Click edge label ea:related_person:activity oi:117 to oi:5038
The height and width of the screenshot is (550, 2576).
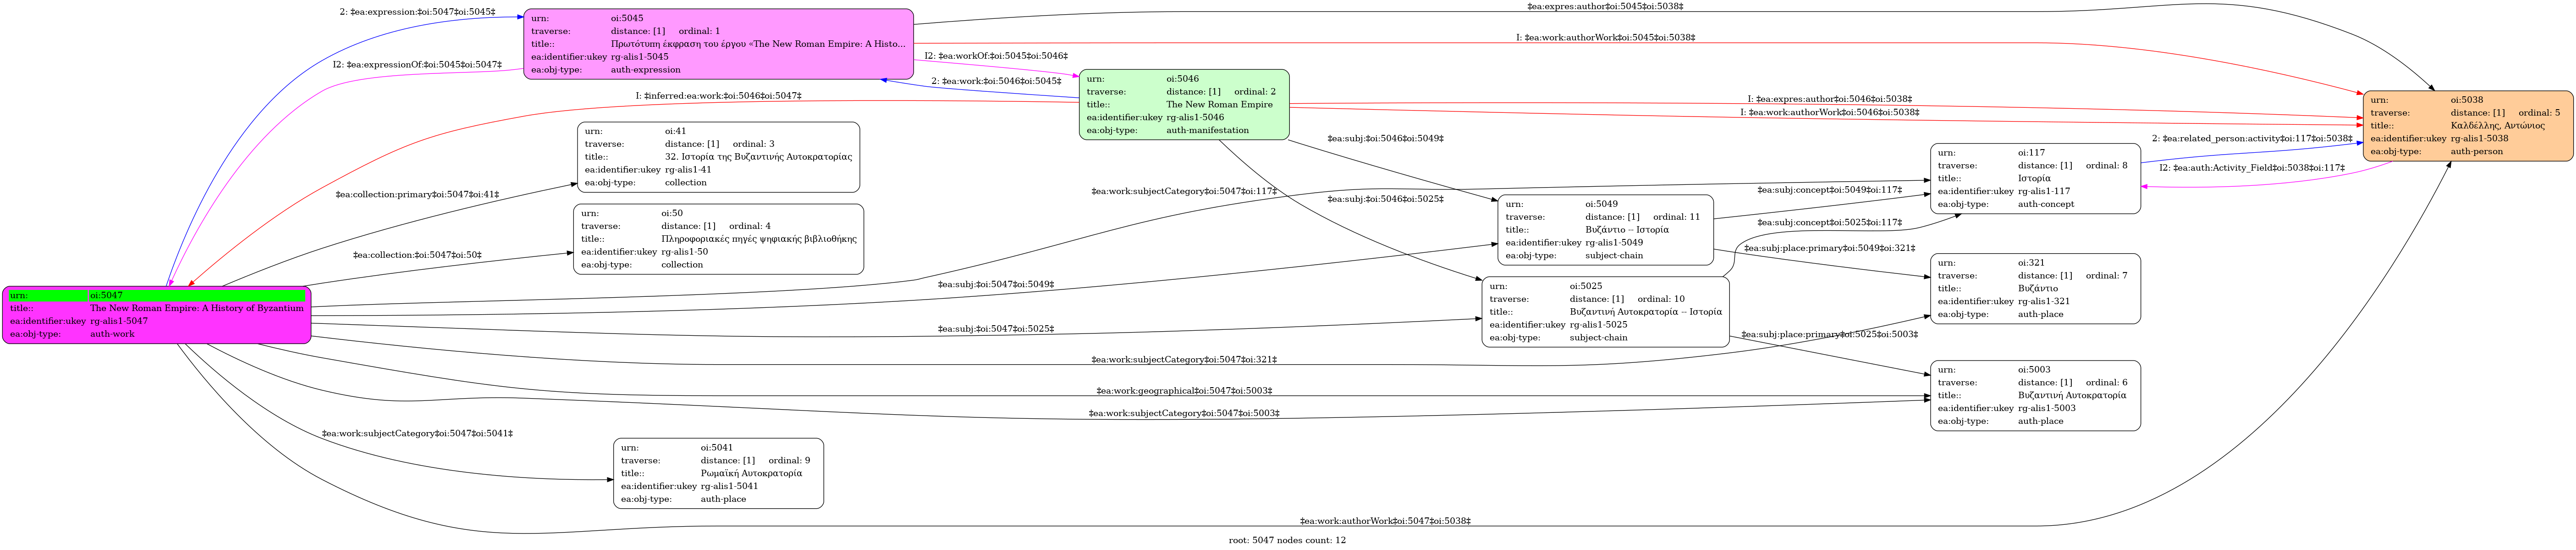click(x=2252, y=139)
